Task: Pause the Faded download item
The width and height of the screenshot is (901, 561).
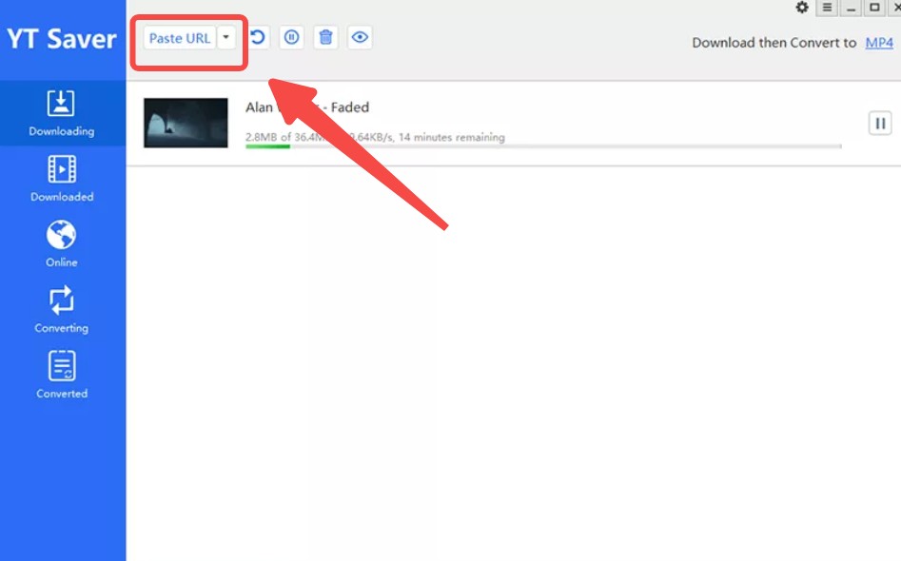Action: pos(880,123)
